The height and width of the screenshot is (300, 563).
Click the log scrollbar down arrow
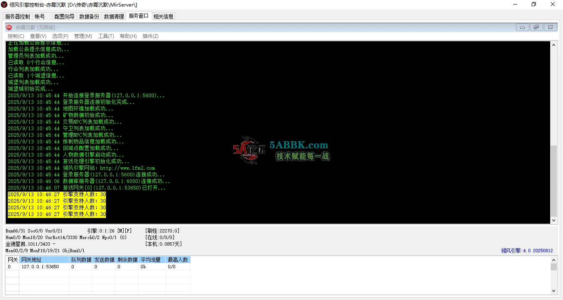pos(554,220)
